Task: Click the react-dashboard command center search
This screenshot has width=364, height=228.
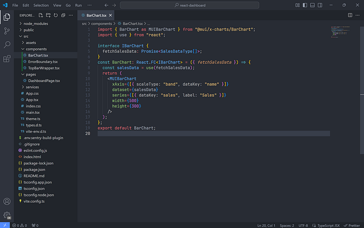Action: 190,5
